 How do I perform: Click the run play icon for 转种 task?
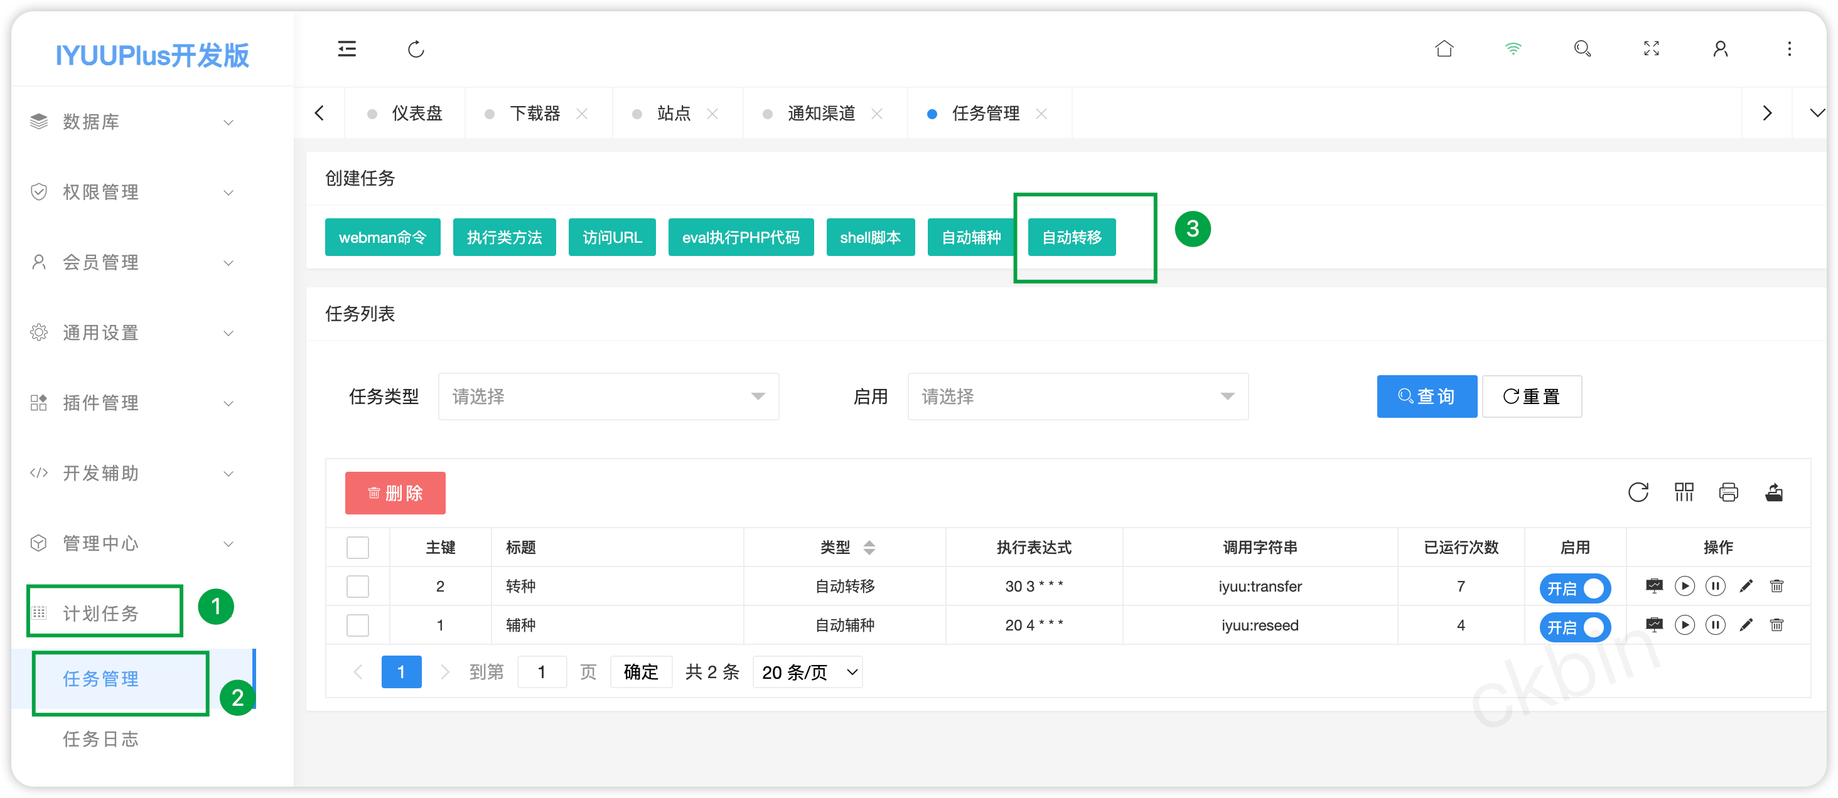tap(1685, 586)
